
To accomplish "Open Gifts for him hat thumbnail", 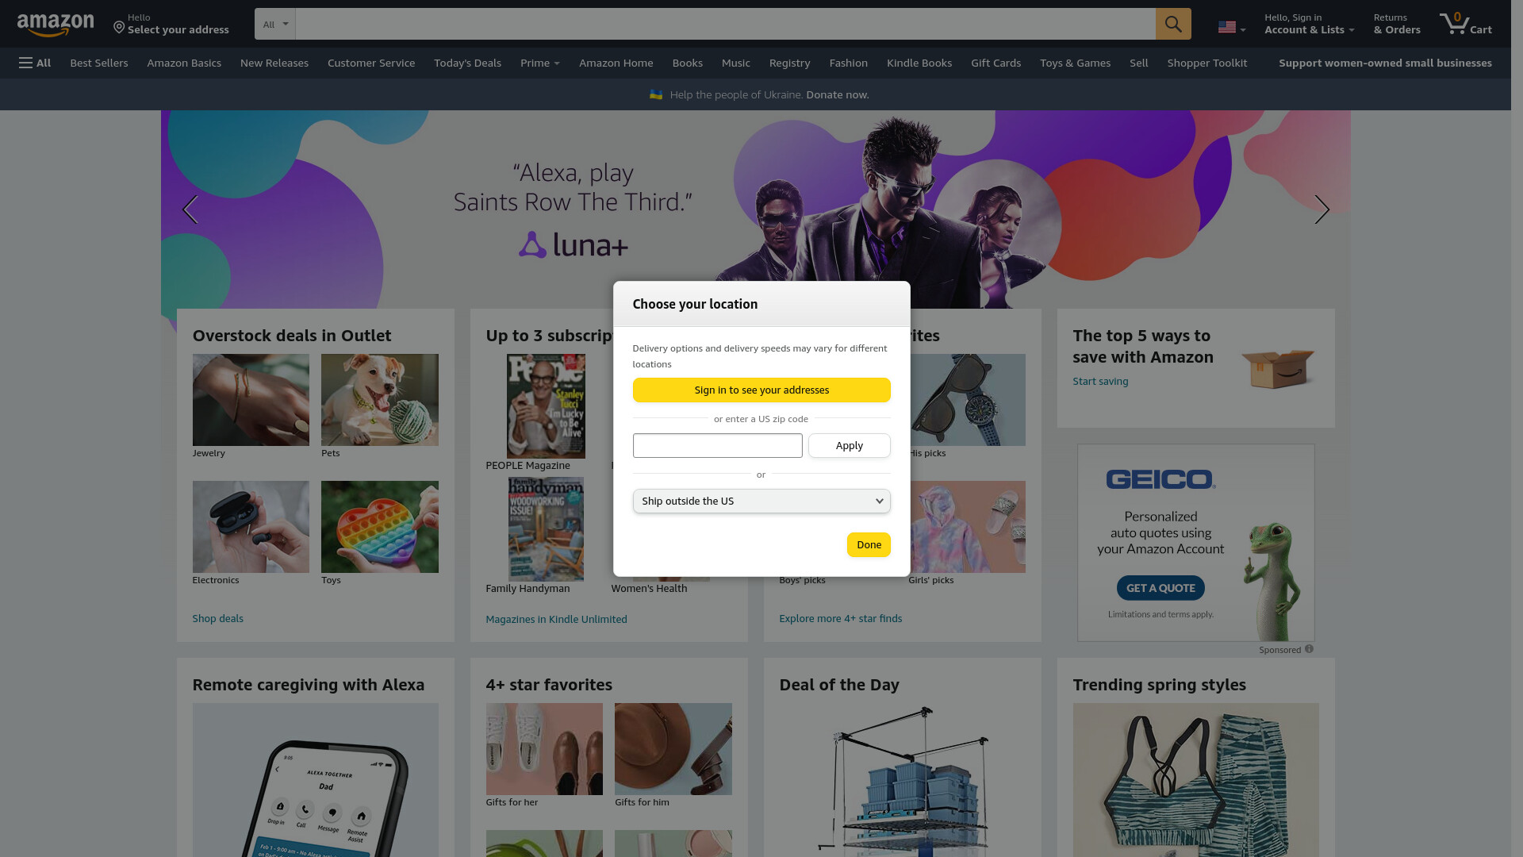I will [x=673, y=749].
